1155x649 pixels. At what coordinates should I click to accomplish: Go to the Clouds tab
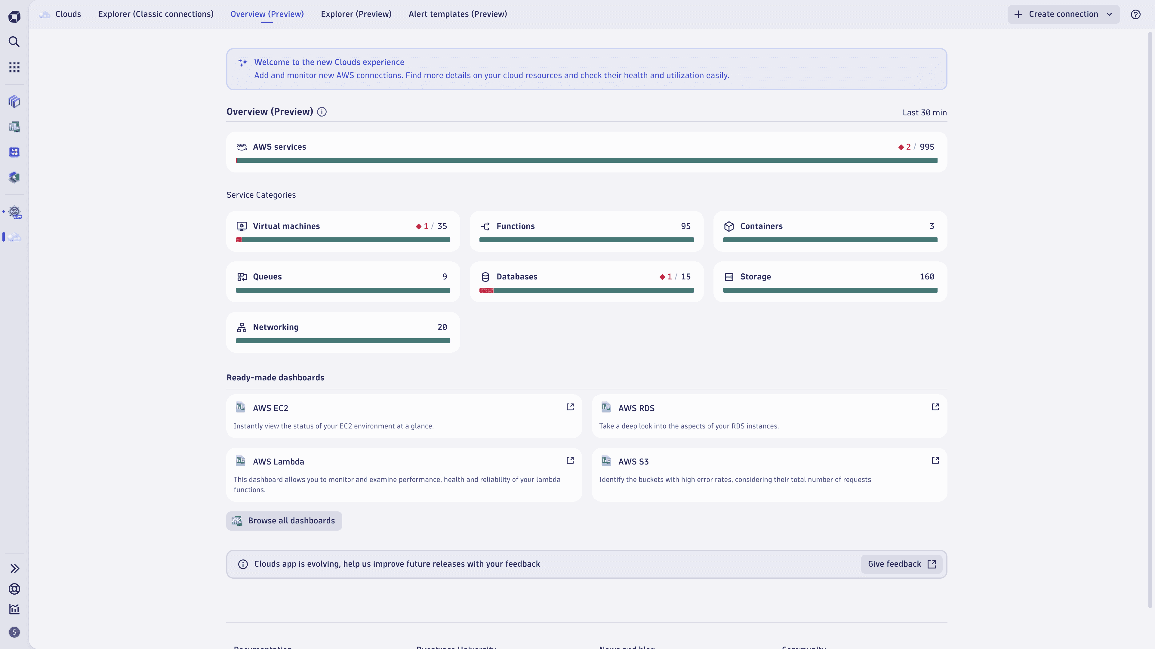click(60, 14)
